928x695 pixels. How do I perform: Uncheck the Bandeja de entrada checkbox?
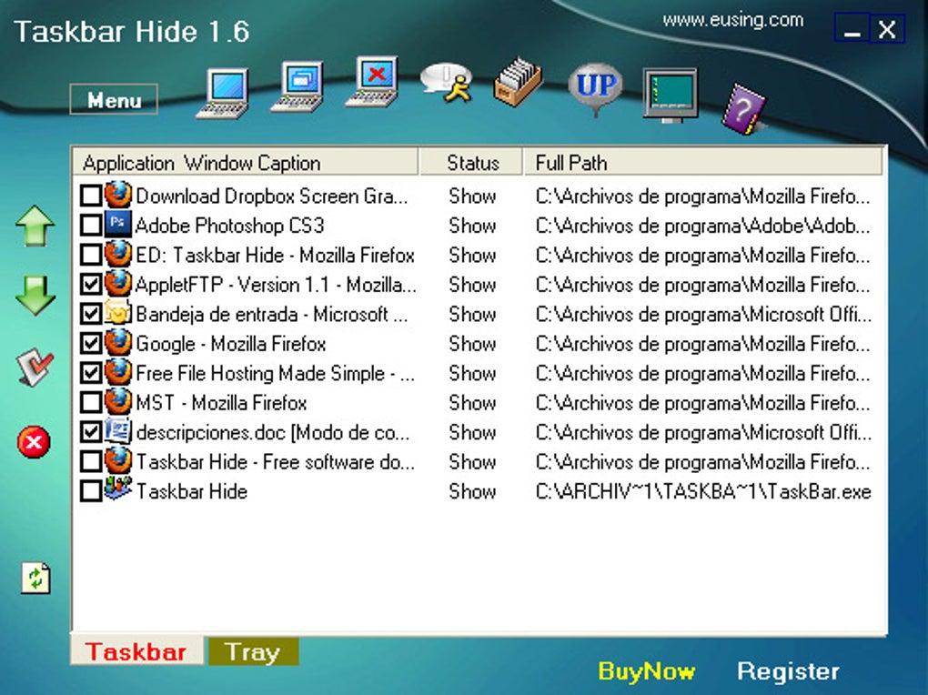click(91, 314)
